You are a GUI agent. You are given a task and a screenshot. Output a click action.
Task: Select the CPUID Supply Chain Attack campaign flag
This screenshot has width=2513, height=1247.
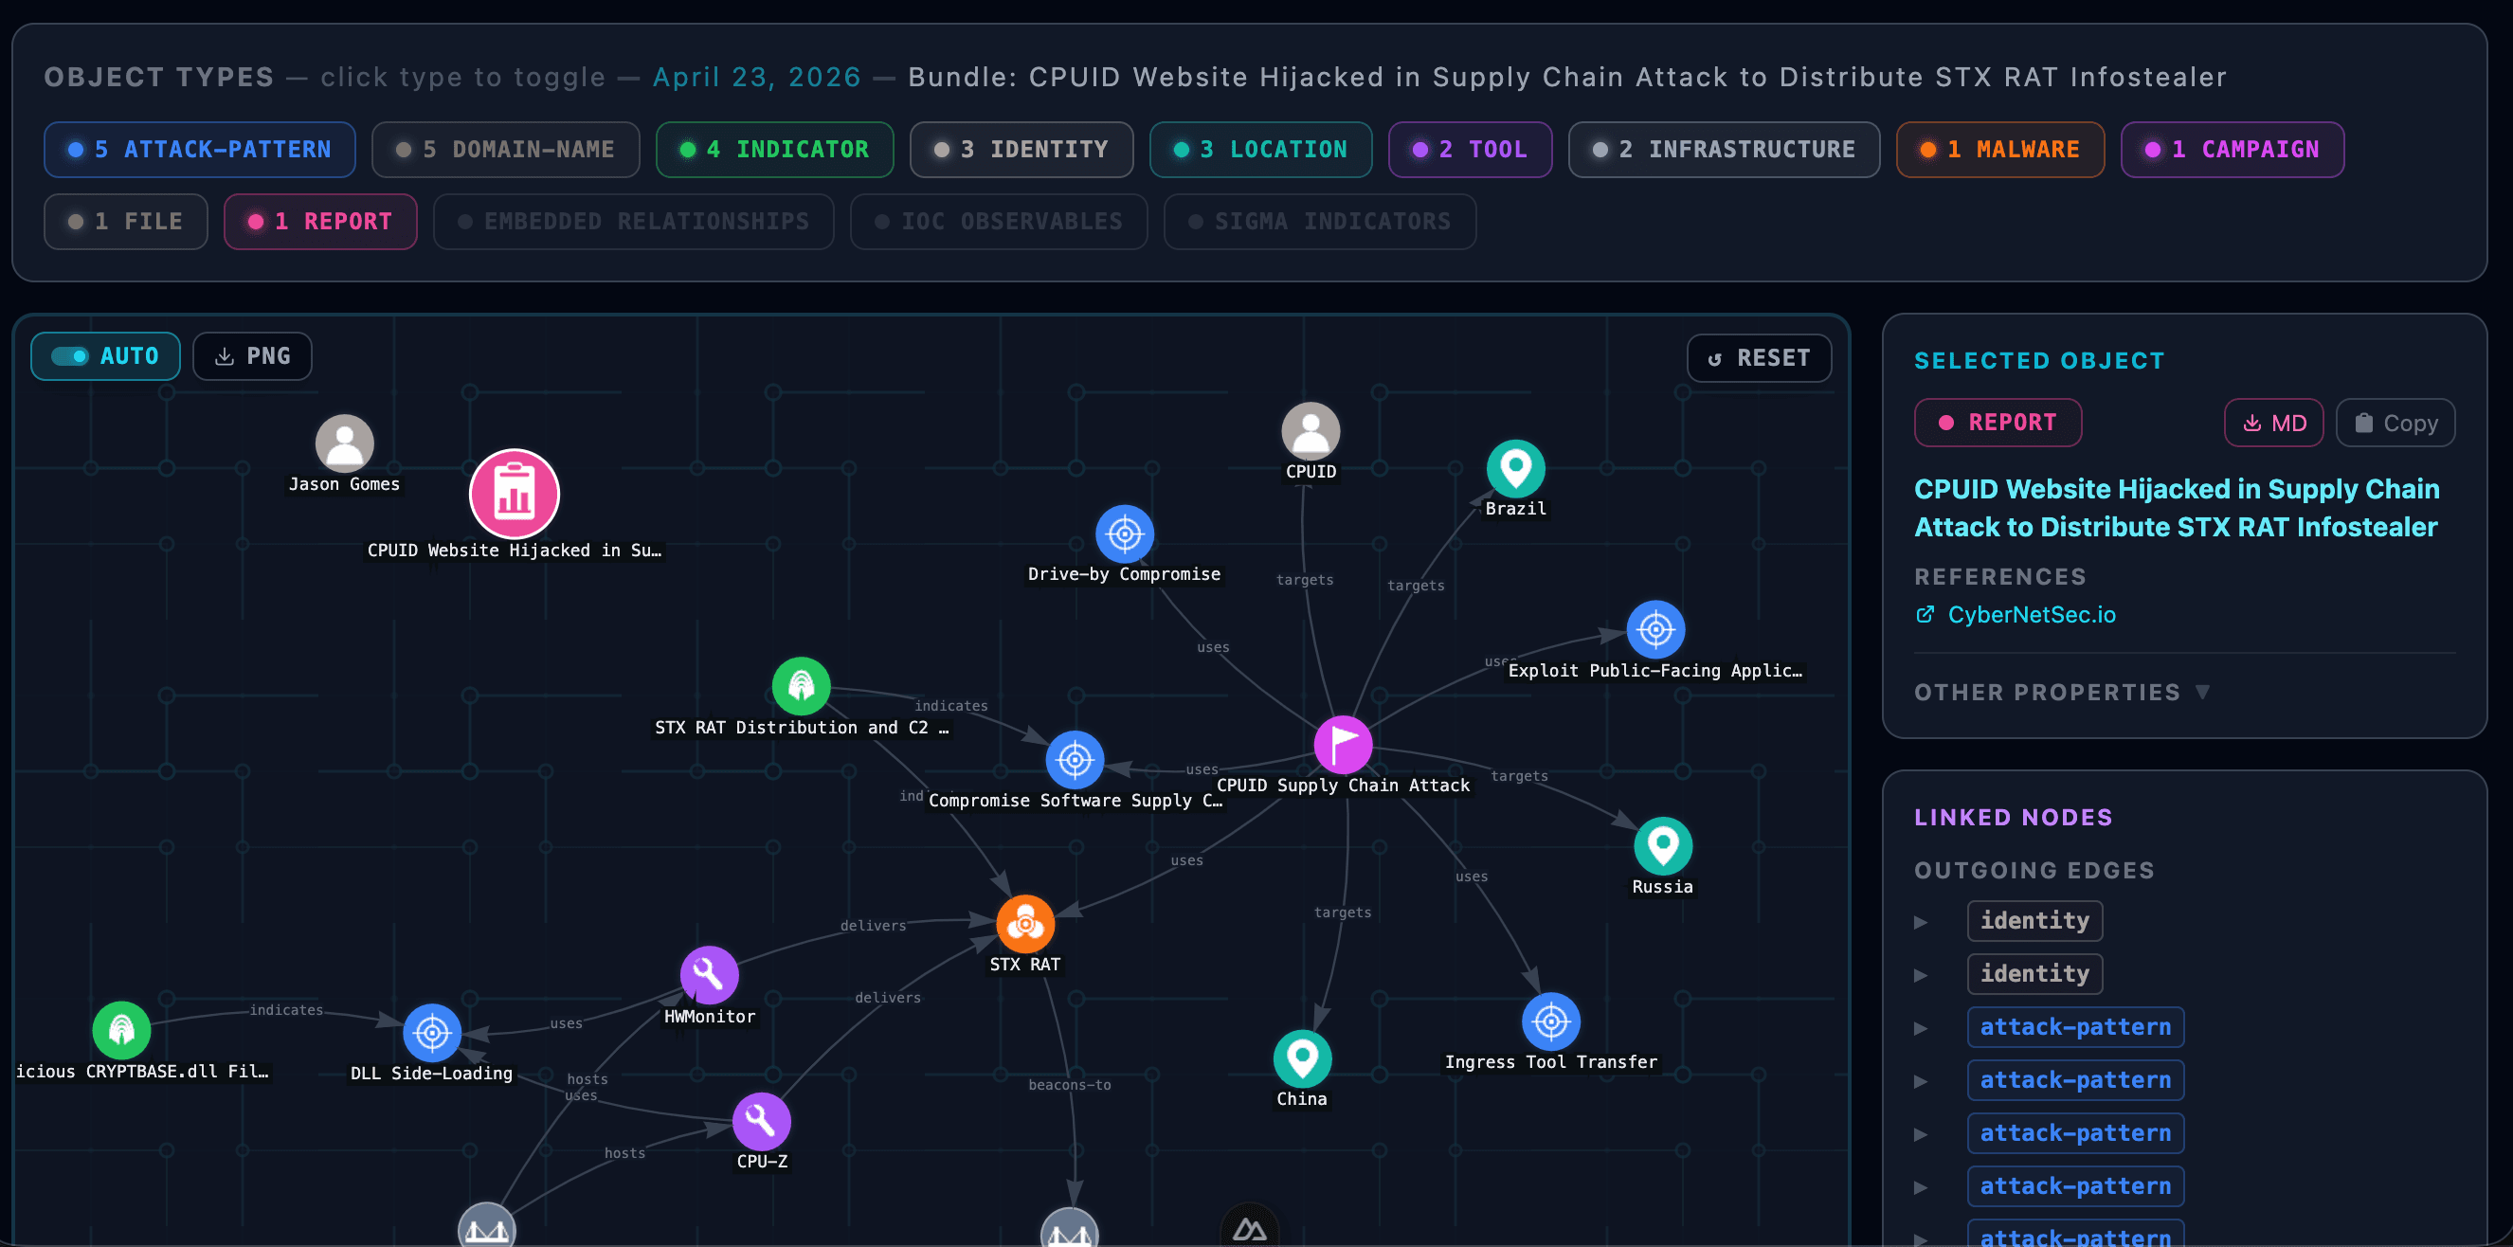tap(1345, 744)
